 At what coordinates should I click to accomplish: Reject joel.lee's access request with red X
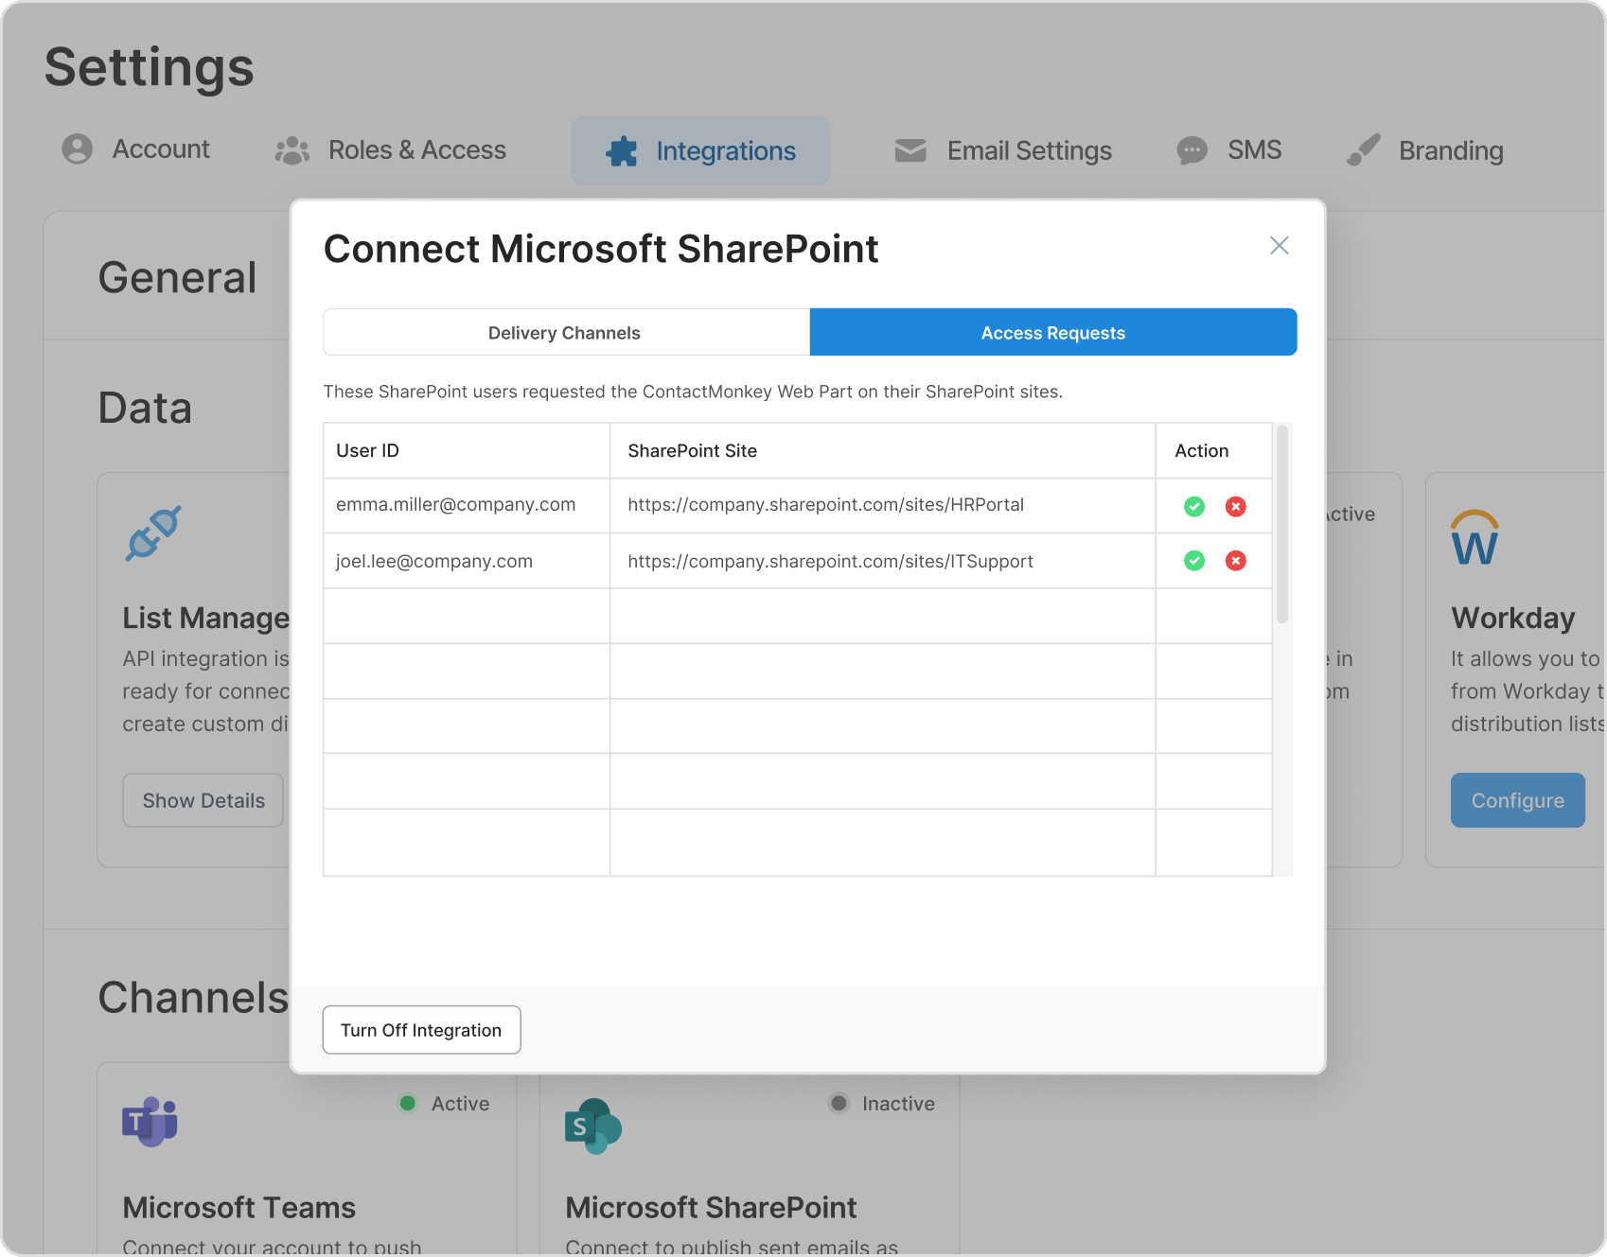(1235, 561)
